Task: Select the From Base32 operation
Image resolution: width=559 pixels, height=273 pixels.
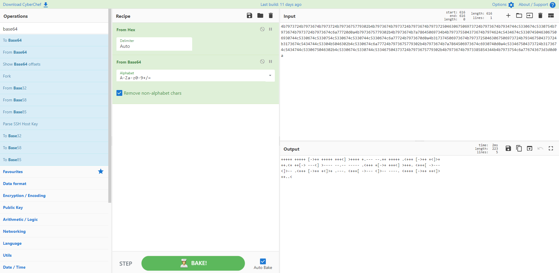Action: pos(54,88)
